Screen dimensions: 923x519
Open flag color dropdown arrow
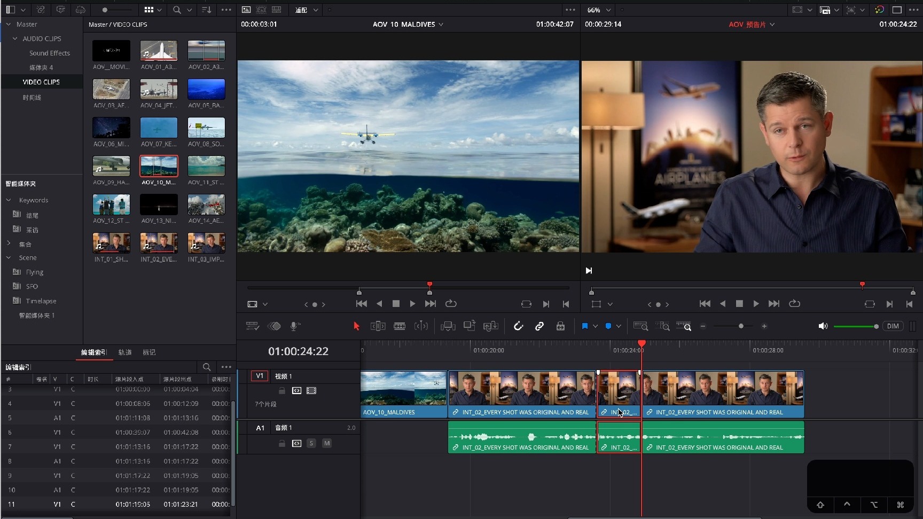pyautogui.click(x=595, y=326)
